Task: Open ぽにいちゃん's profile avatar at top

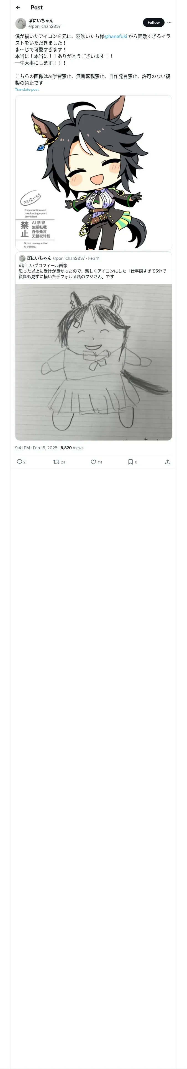Action: click(21, 23)
